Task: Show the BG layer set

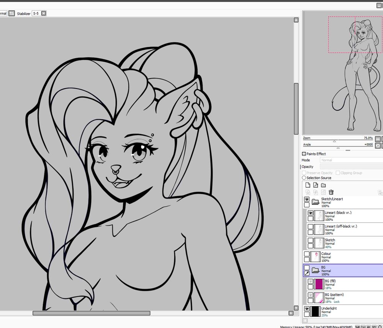Action: click(x=307, y=268)
